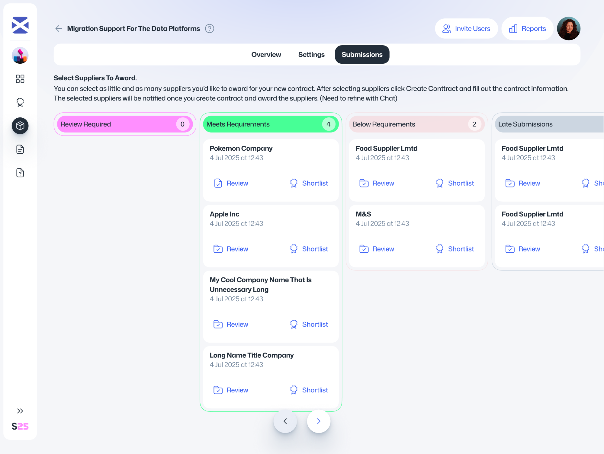Review the Pokemon Company submission
This screenshot has height=454, width=604.
pos(231,183)
